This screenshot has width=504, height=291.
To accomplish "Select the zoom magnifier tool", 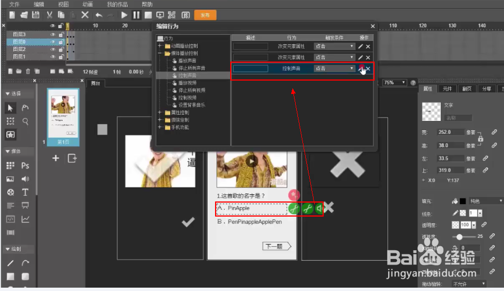I will (x=25, y=121).
